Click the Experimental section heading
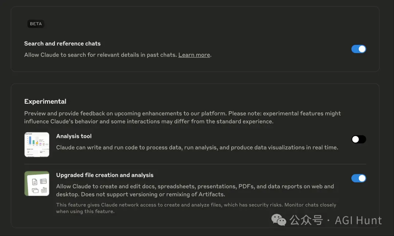 click(x=45, y=101)
